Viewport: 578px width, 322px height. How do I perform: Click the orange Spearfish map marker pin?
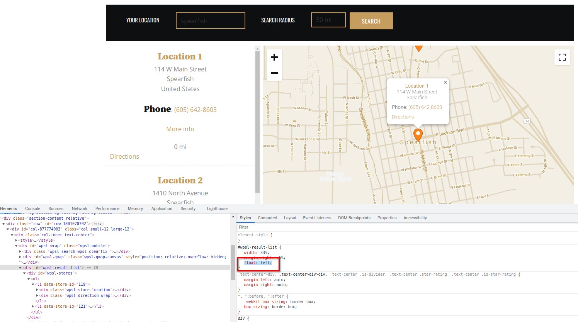418,135
